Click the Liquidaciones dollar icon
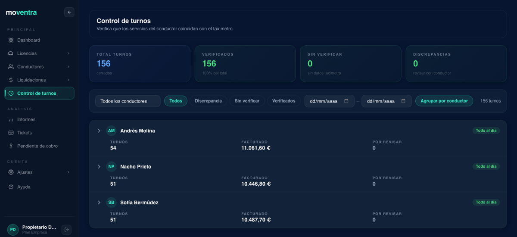Screen dimensions: 517x237 (x=11, y=80)
